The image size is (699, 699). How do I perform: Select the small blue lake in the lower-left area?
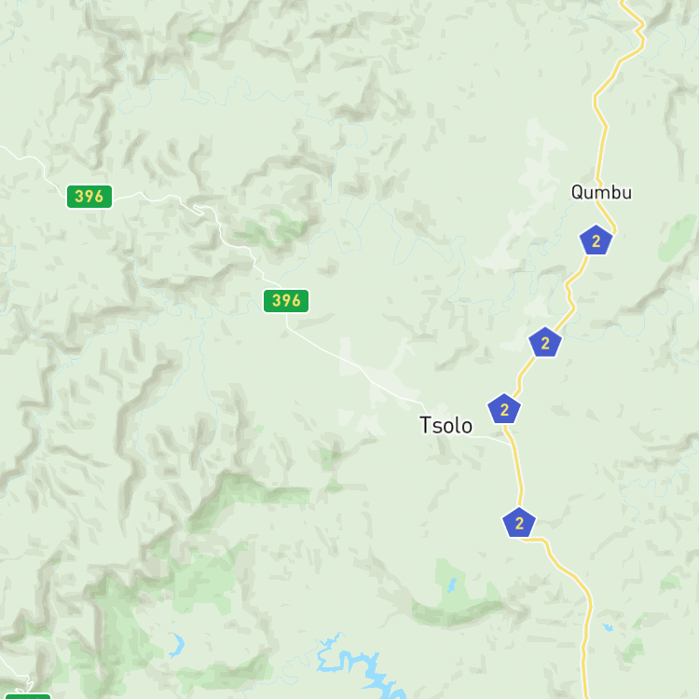177,646
